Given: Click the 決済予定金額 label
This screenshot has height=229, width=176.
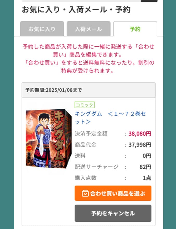Looking at the screenshot, I should pos(91,134).
